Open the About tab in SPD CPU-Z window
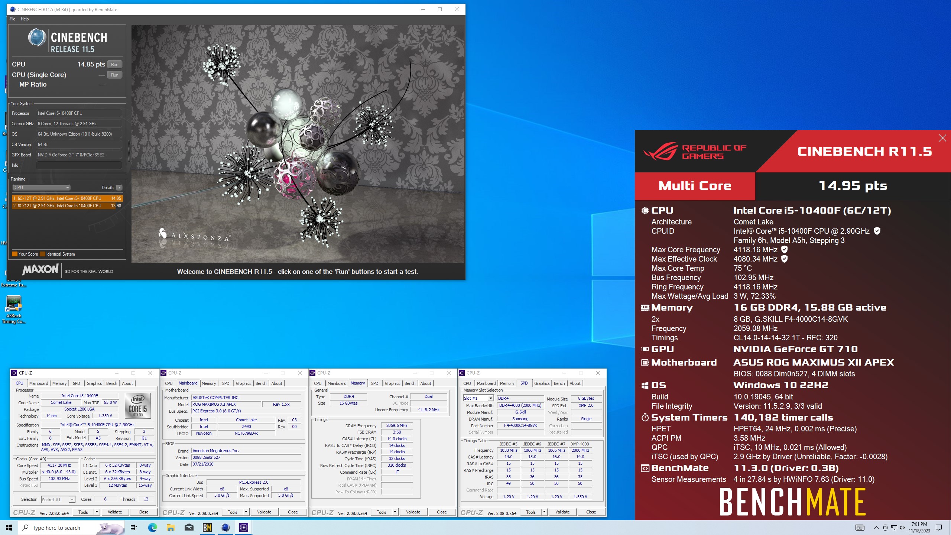The image size is (951, 535). (575, 383)
